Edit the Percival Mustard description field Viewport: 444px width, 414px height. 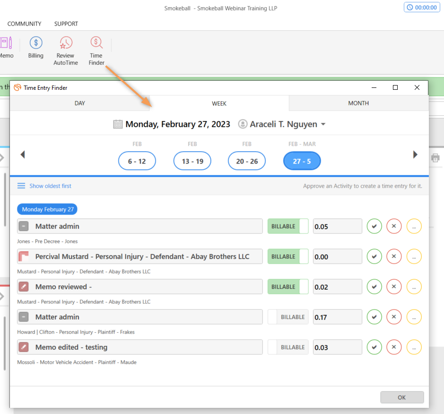(140, 257)
